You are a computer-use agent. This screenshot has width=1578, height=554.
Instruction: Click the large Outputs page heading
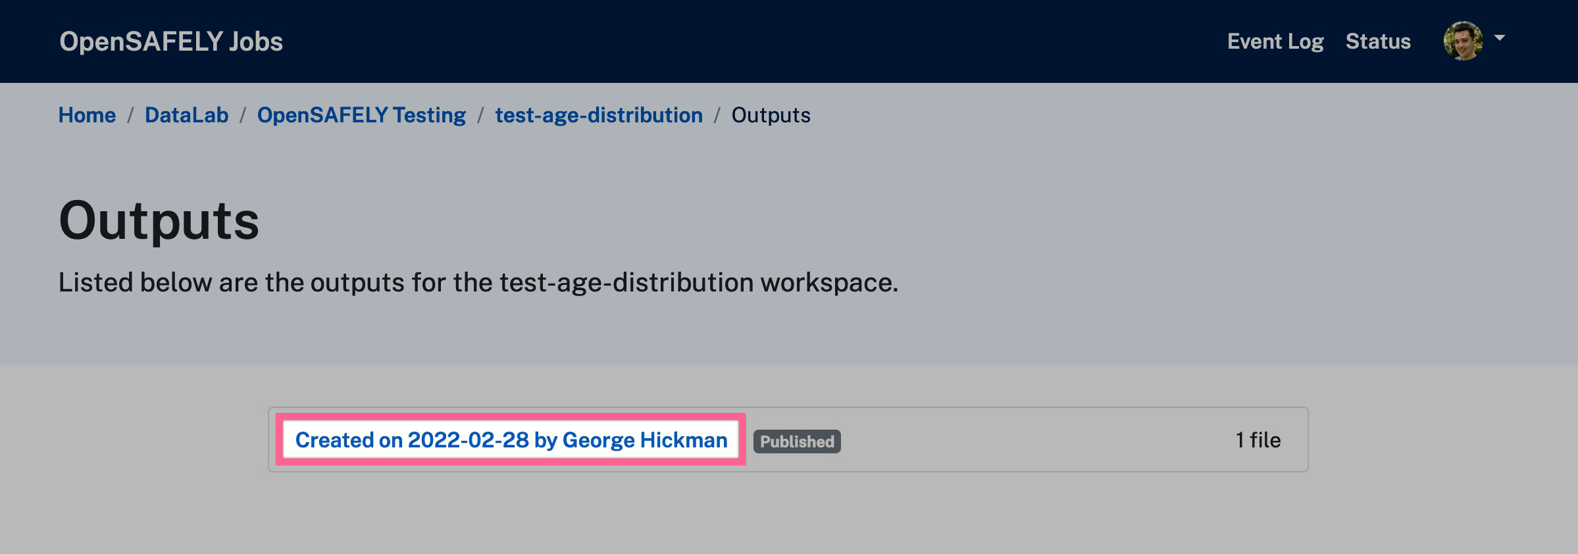coord(159,220)
